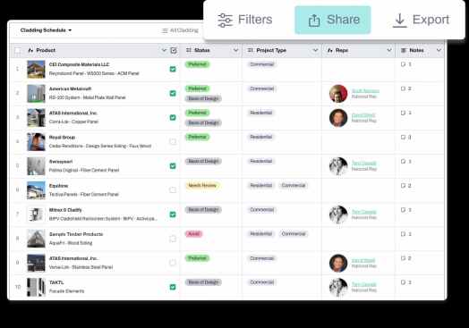Expand the Product column chevron
The width and height of the screenshot is (469, 328).
click(x=164, y=50)
